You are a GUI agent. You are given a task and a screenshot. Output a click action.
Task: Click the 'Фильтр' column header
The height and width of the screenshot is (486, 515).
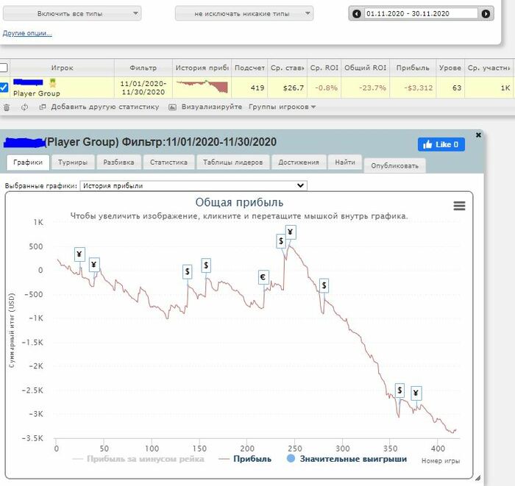(x=143, y=68)
